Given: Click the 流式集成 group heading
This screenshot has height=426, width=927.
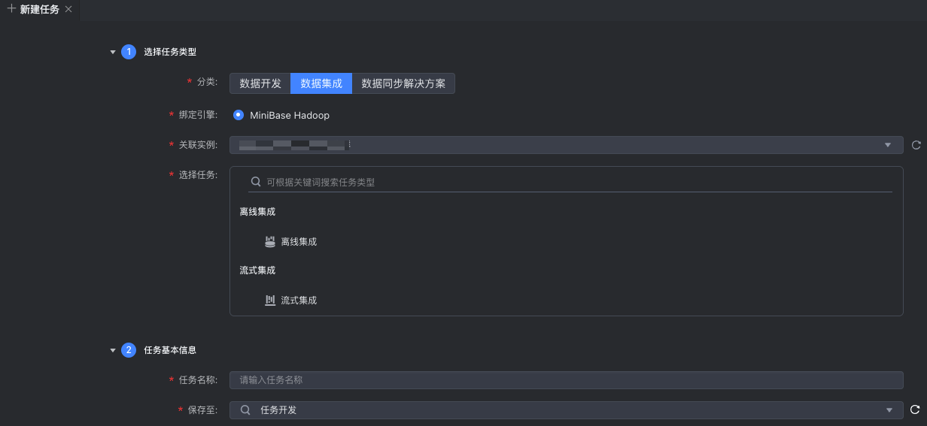Looking at the screenshot, I should [x=257, y=270].
